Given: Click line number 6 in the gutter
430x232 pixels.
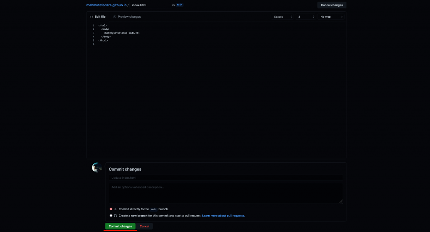Looking at the screenshot, I should click(x=94, y=44).
